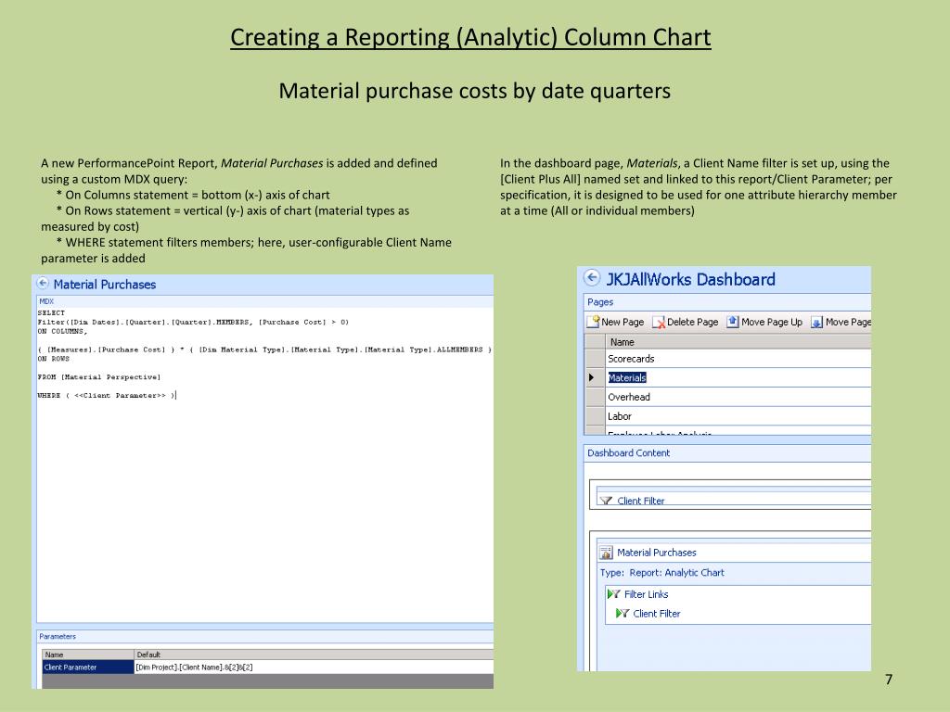The width and height of the screenshot is (950, 712).
Task: Click the row selector arrow beside Materials
Action: click(x=591, y=377)
